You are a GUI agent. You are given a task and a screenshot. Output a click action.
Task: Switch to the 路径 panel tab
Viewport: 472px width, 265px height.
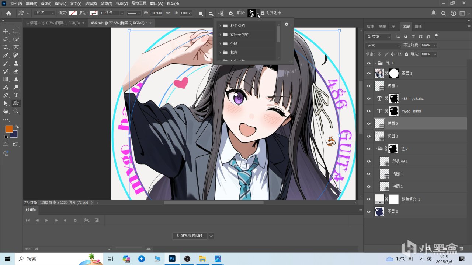[x=418, y=26]
